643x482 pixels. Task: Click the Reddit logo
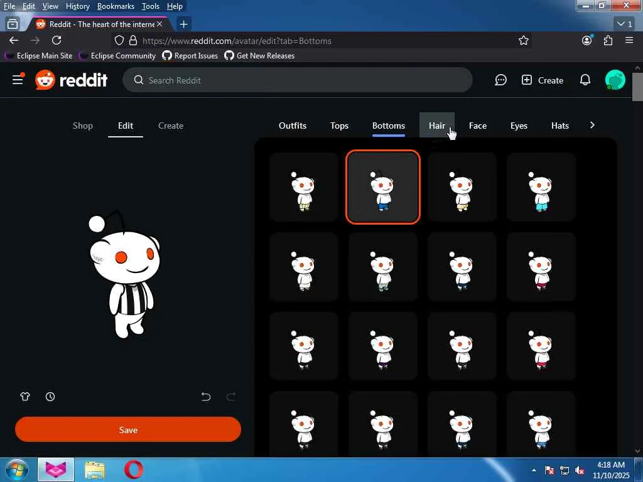click(x=72, y=80)
